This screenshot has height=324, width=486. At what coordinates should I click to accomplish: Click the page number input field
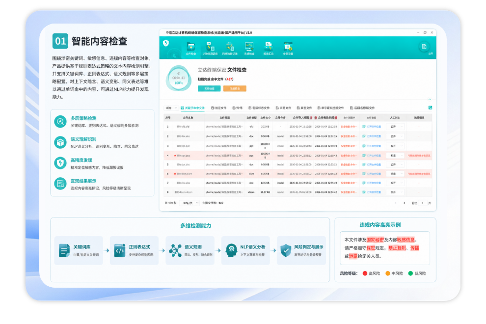(423, 203)
